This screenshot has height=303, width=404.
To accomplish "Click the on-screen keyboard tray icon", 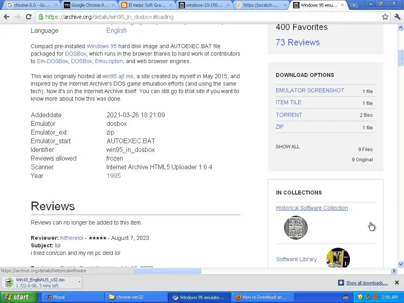I will [x=346, y=297].
